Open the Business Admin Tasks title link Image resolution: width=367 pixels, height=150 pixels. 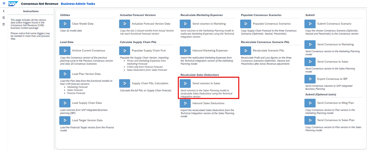[x=78, y=4]
